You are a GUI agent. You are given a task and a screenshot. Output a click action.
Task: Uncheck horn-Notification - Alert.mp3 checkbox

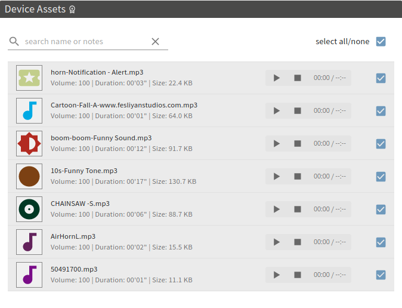coord(381,78)
